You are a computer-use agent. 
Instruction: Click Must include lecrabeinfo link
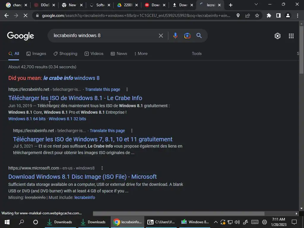[x=85, y=197]
